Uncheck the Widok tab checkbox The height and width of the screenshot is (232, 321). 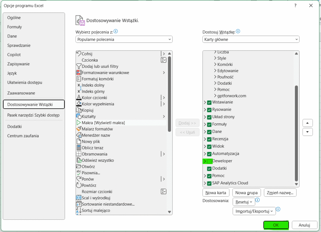pos(209,147)
